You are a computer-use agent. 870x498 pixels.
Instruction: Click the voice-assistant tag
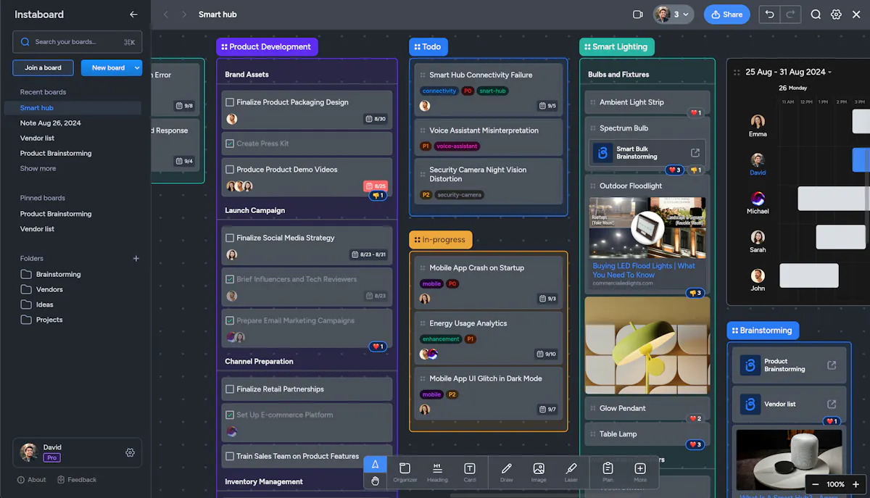(x=457, y=146)
